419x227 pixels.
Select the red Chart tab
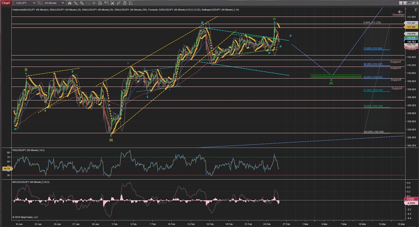(x=6, y=3)
